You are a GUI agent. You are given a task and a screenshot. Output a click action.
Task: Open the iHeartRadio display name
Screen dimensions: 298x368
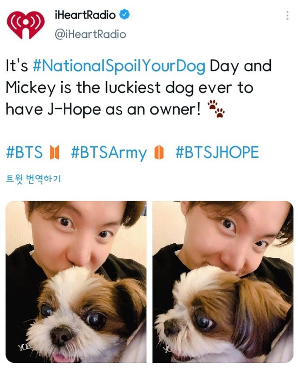pos(85,15)
